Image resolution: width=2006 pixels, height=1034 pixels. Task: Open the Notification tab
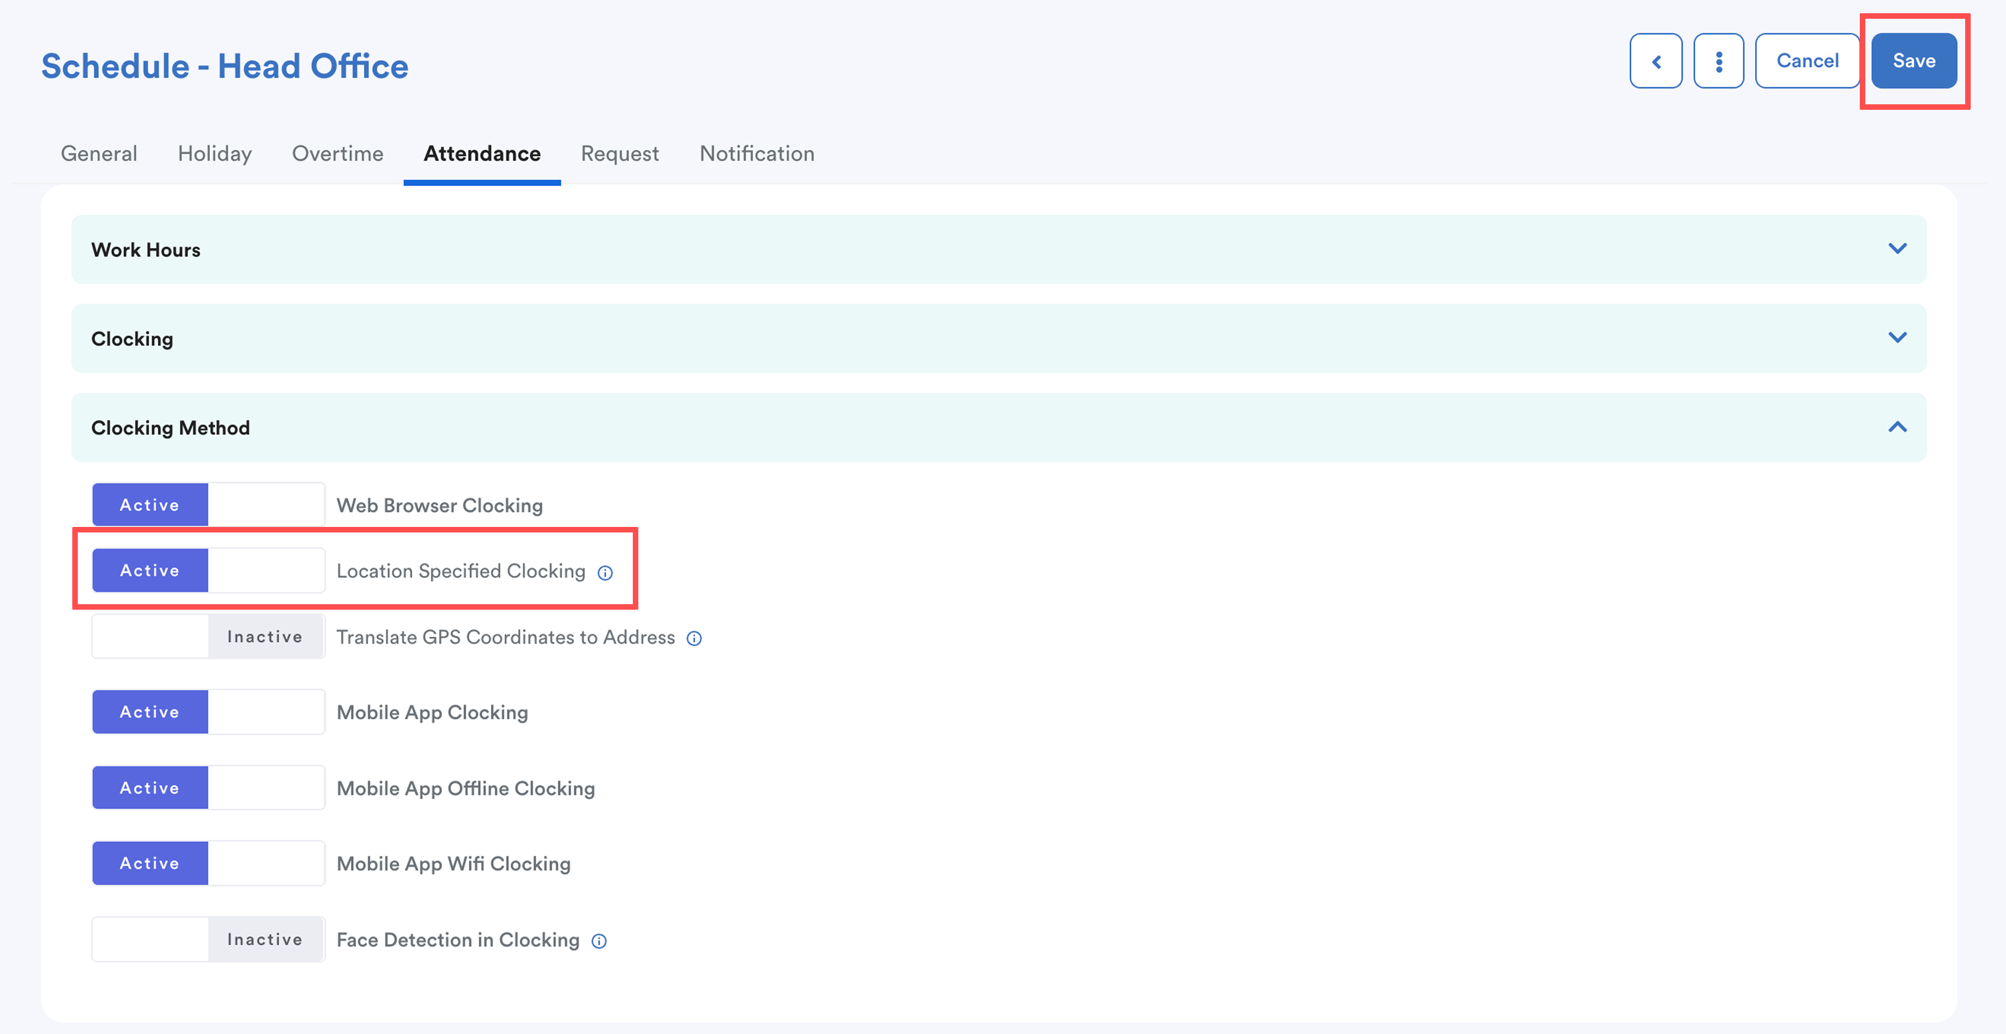(x=756, y=153)
